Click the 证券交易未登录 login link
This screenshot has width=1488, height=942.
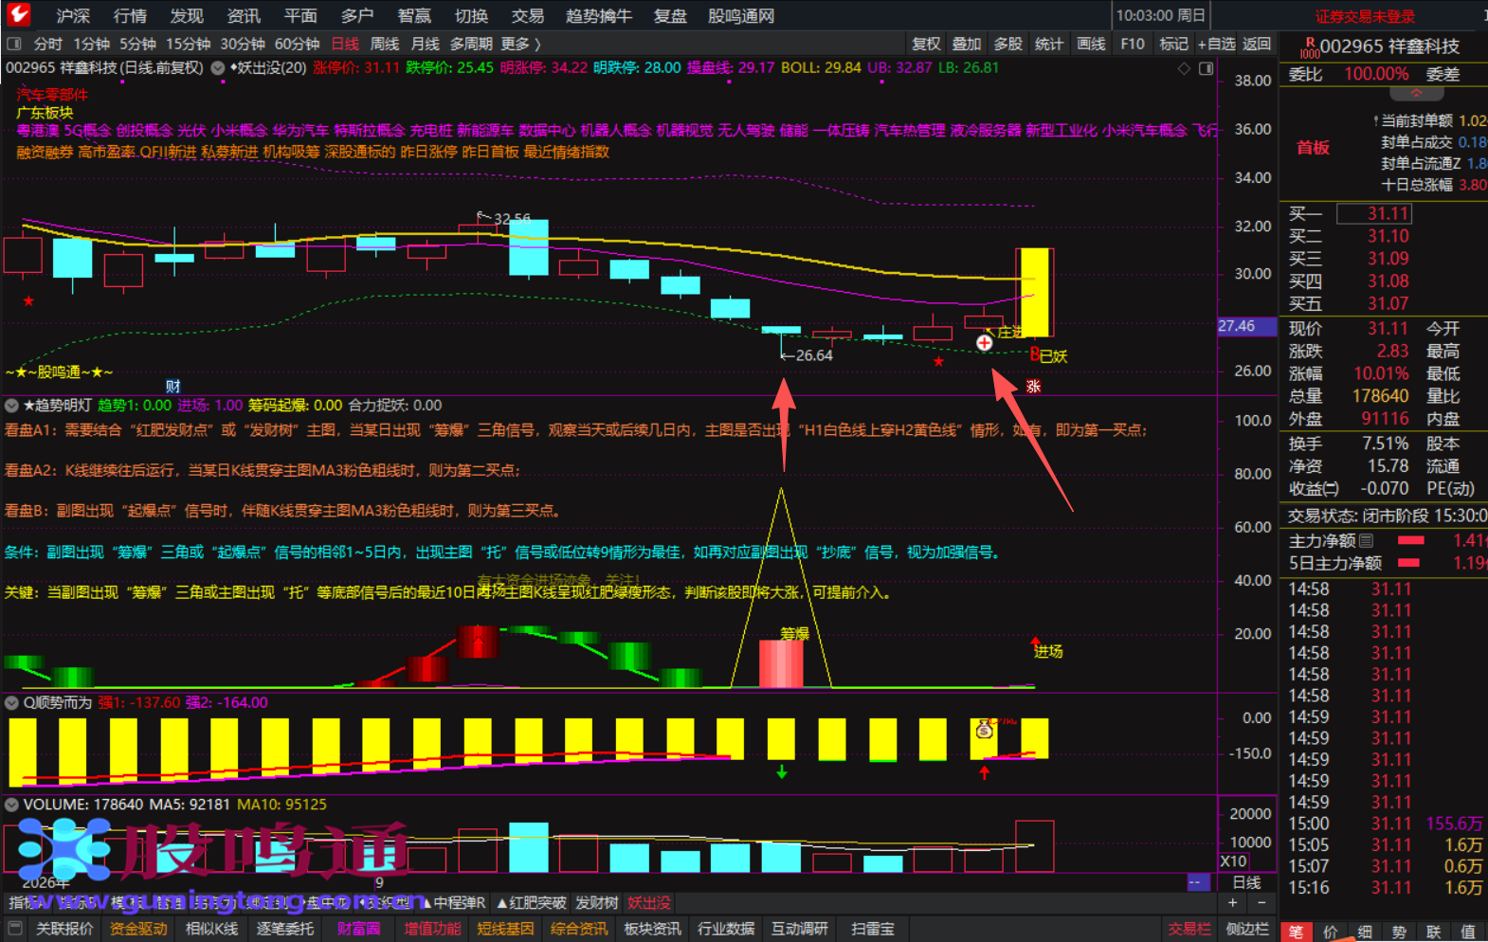click(x=1365, y=16)
